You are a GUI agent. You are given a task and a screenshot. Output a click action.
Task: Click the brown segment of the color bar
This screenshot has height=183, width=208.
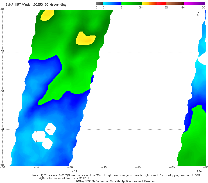tap(175, 3)
